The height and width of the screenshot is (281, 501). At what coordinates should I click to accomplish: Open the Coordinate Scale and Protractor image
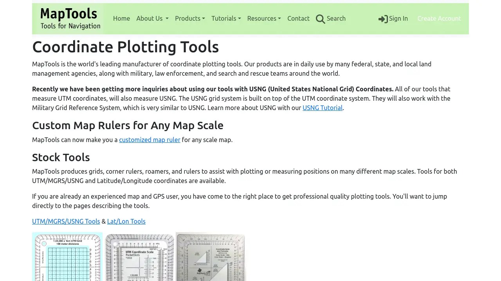tap(211, 256)
